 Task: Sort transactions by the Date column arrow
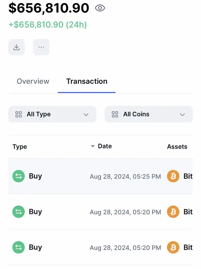click(93, 146)
